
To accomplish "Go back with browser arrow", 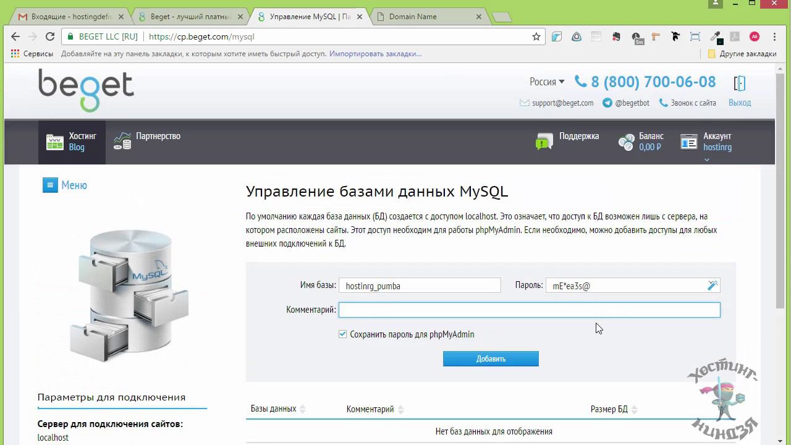I will point(15,36).
